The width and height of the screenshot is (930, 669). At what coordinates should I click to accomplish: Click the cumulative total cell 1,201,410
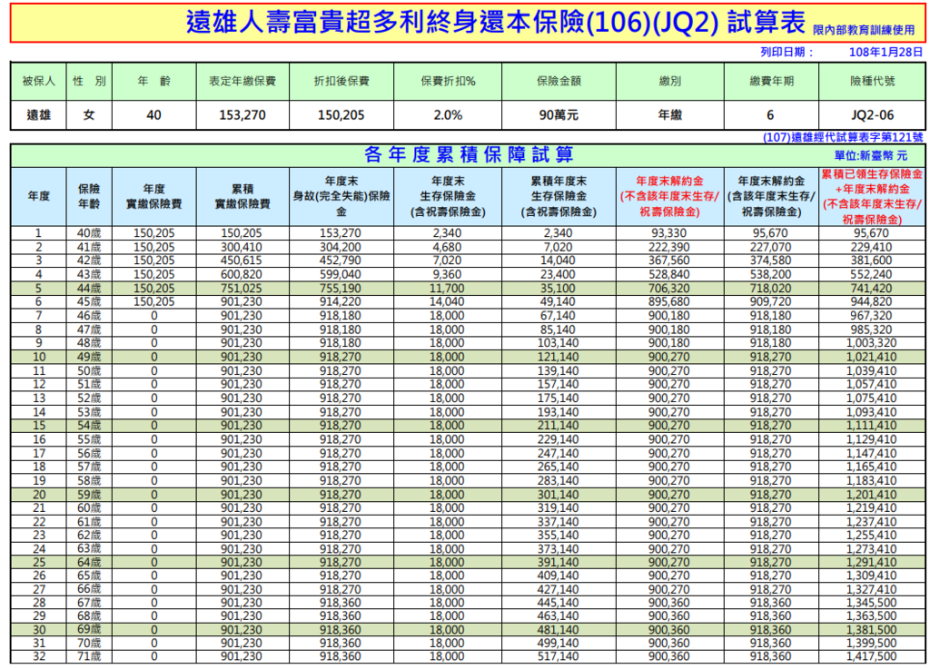pyautogui.click(x=871, y=495)
